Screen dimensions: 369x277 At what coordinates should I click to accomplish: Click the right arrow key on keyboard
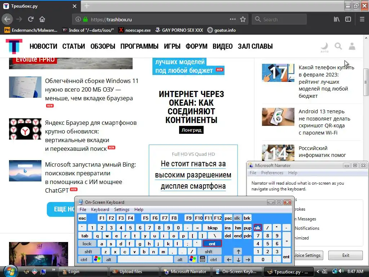pos(248,259)
